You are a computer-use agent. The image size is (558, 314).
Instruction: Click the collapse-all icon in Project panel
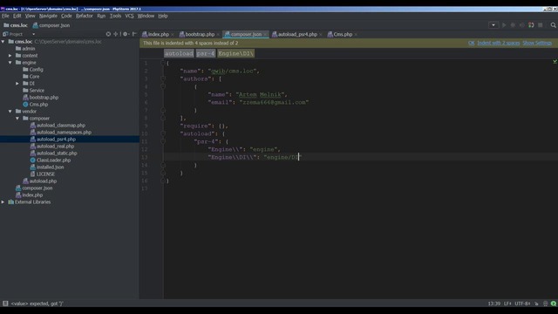point(116,34)
